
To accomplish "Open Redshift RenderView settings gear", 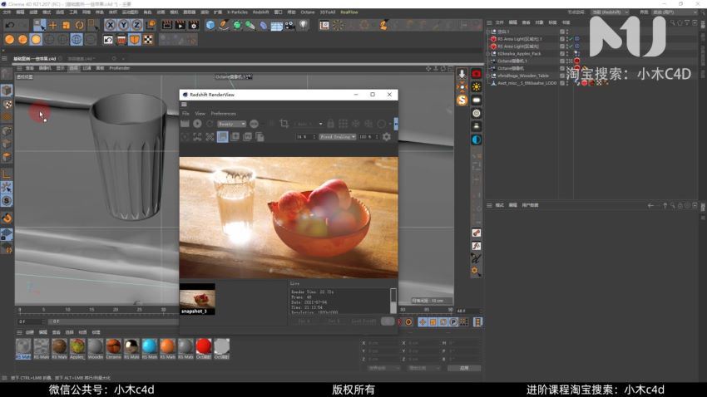I will (386, 136).
